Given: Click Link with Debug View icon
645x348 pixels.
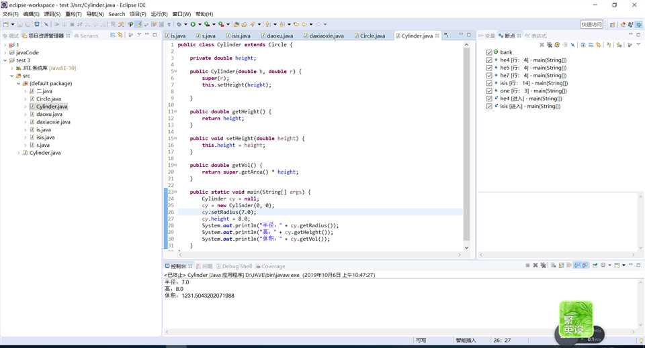Looking at the screenshot, I should pos(599,45).
